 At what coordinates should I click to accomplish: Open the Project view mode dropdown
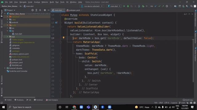pos(10,10)
